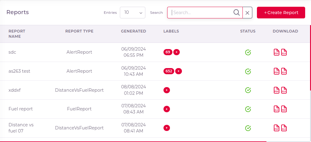Download ELX for Distance vs fuel 07
Screen dimensions: 311x142
(284, 128)
